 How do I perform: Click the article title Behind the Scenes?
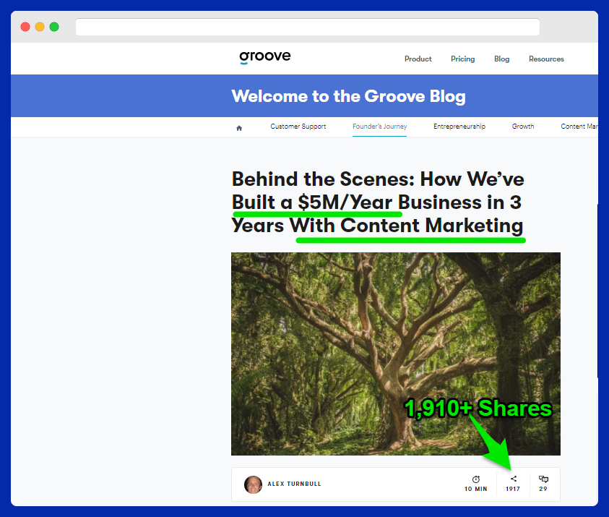coord(378,202)
